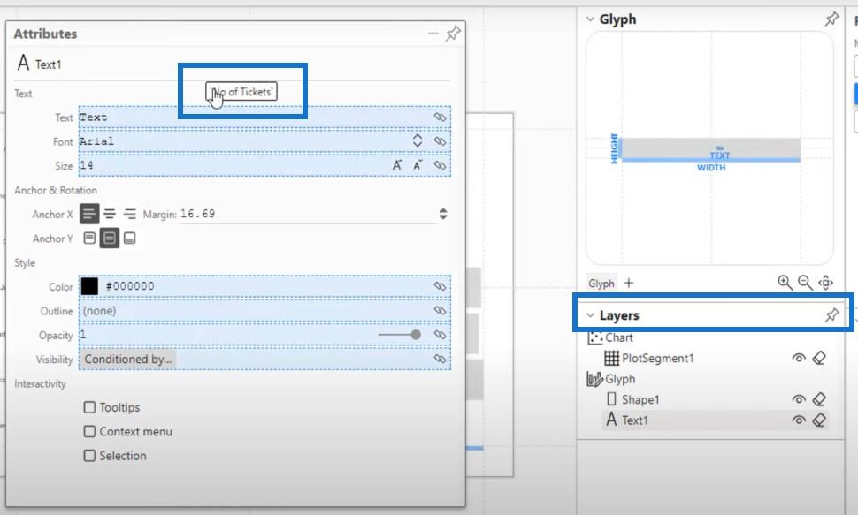Open the Font dropdown arrows
The height and width of the screenshot is (515, 858).
(418, 141)
